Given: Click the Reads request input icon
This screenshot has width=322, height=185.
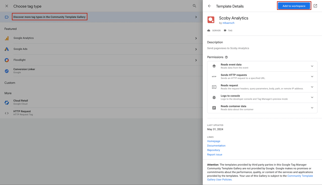Looking at the screenshot, I should pyautogui.click(x=214, y=87).
